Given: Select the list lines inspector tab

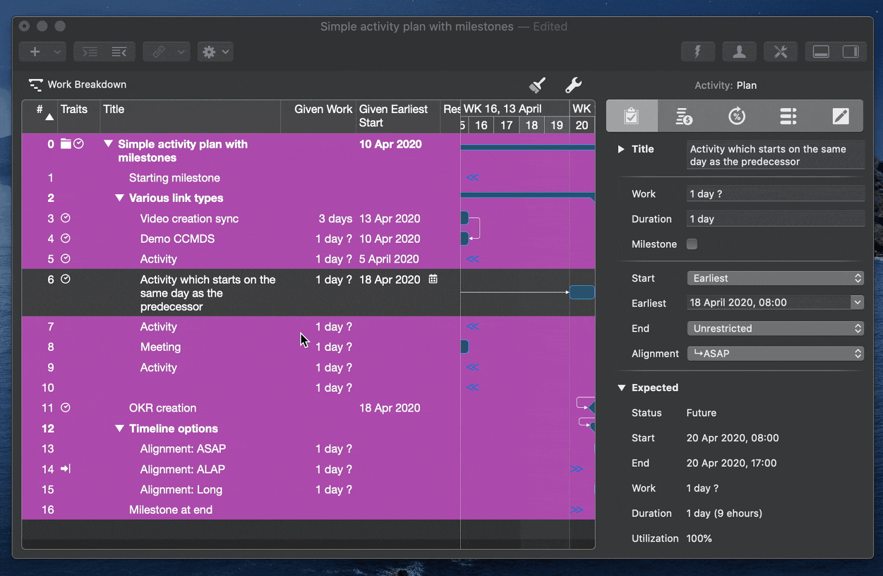Looking at the screenshot, I should tap(788, 116).
